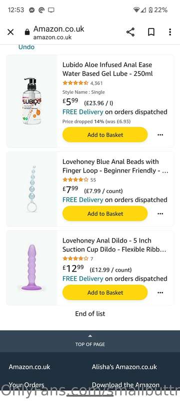Tap the battery status icon
Screen dimensions: 180x401
(150, 10)
